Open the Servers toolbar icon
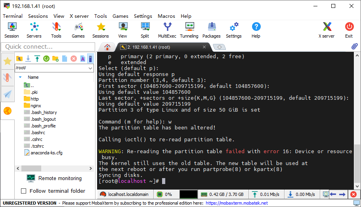Screen dimensions: 361x207 pyautogui.click(x=34, y=30)
